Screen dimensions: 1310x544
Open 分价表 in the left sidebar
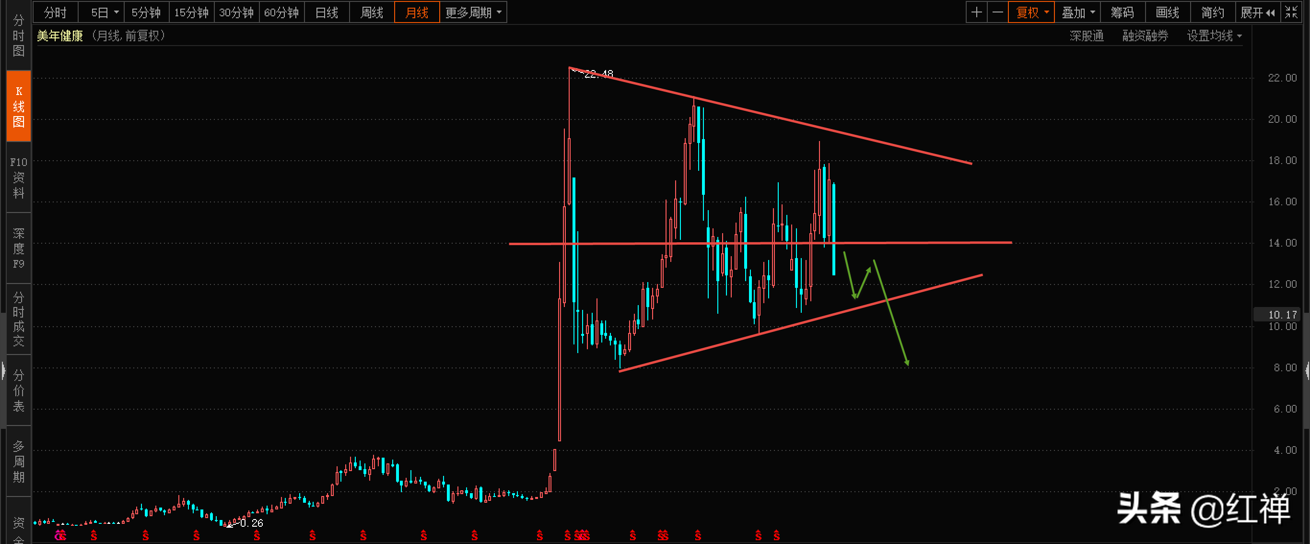click(x=18, y=390)
